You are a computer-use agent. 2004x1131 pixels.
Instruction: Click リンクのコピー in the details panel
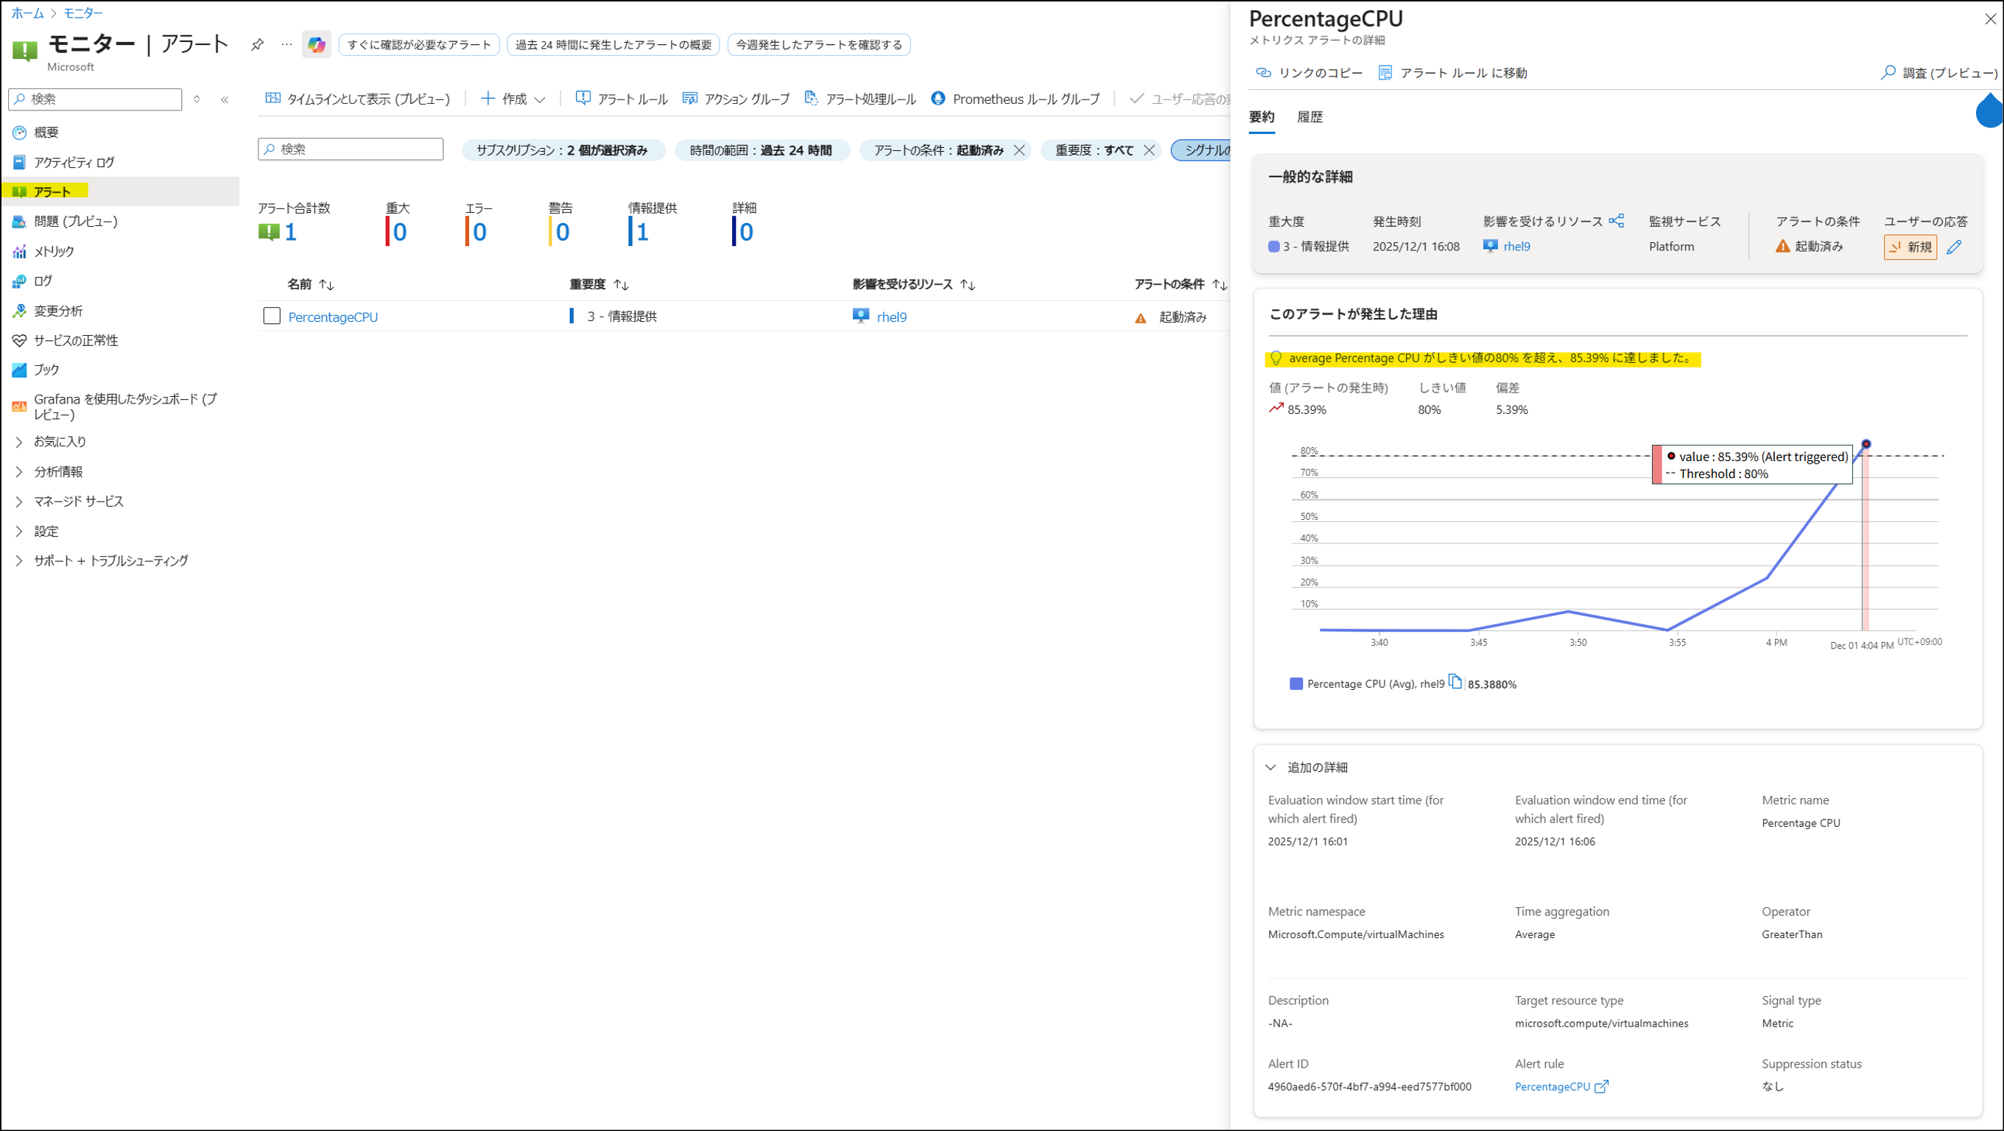pyautogui.click(x=1309, y=73)
